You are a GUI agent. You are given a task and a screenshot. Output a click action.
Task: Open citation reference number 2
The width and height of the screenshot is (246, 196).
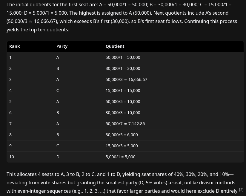[x=241, y=190]
